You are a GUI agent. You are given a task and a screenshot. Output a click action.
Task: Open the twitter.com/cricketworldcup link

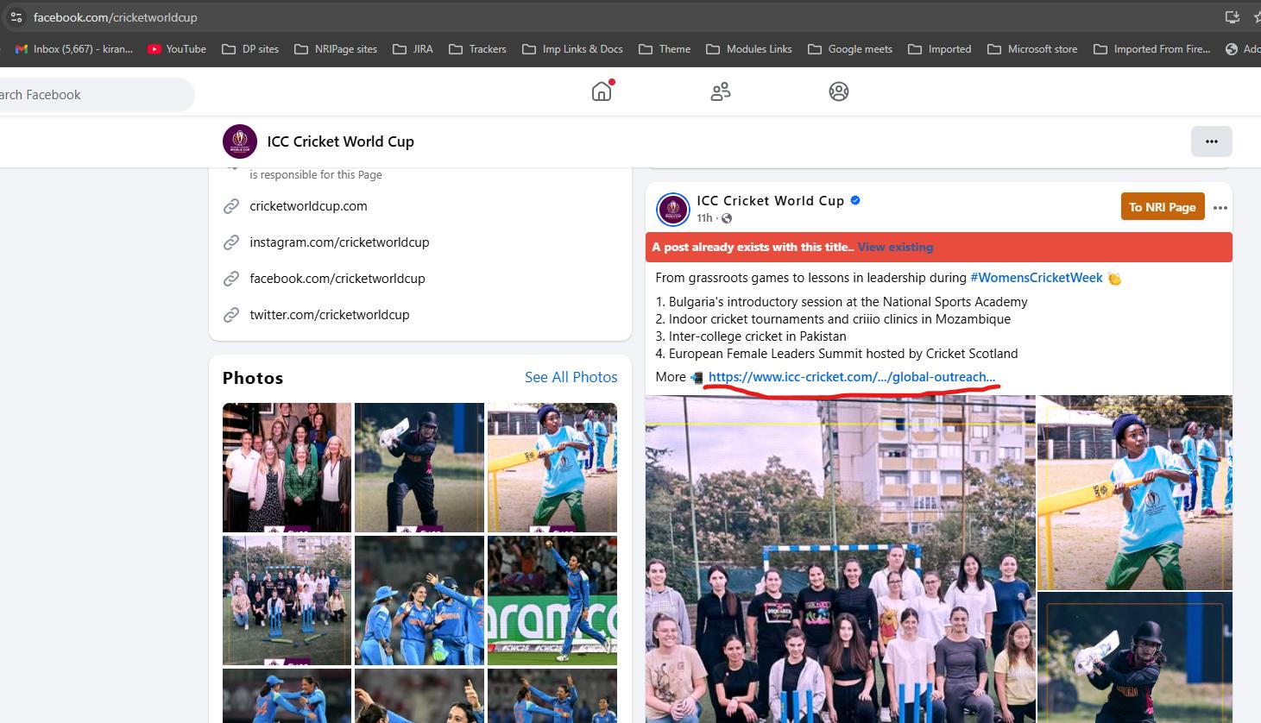(330, 315)
